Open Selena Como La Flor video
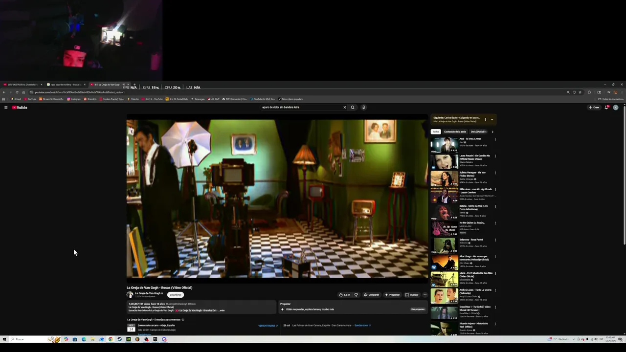The image size is (626, 352). (x=444, y=212)
